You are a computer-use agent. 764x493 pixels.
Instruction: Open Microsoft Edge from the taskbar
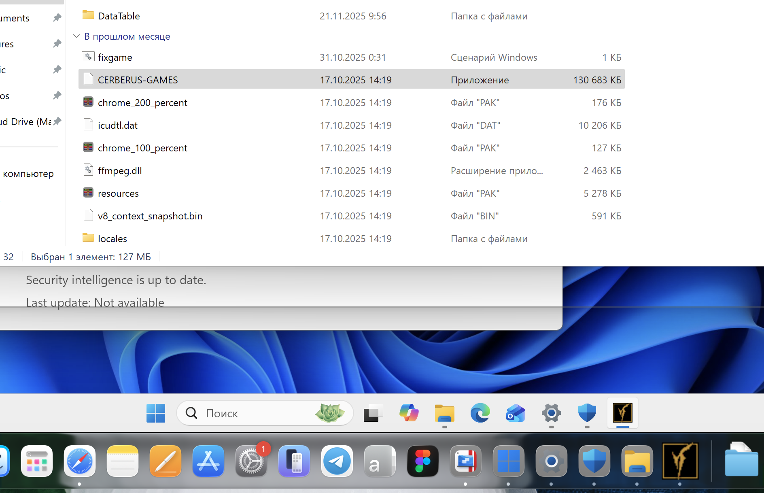pos(480,413)
